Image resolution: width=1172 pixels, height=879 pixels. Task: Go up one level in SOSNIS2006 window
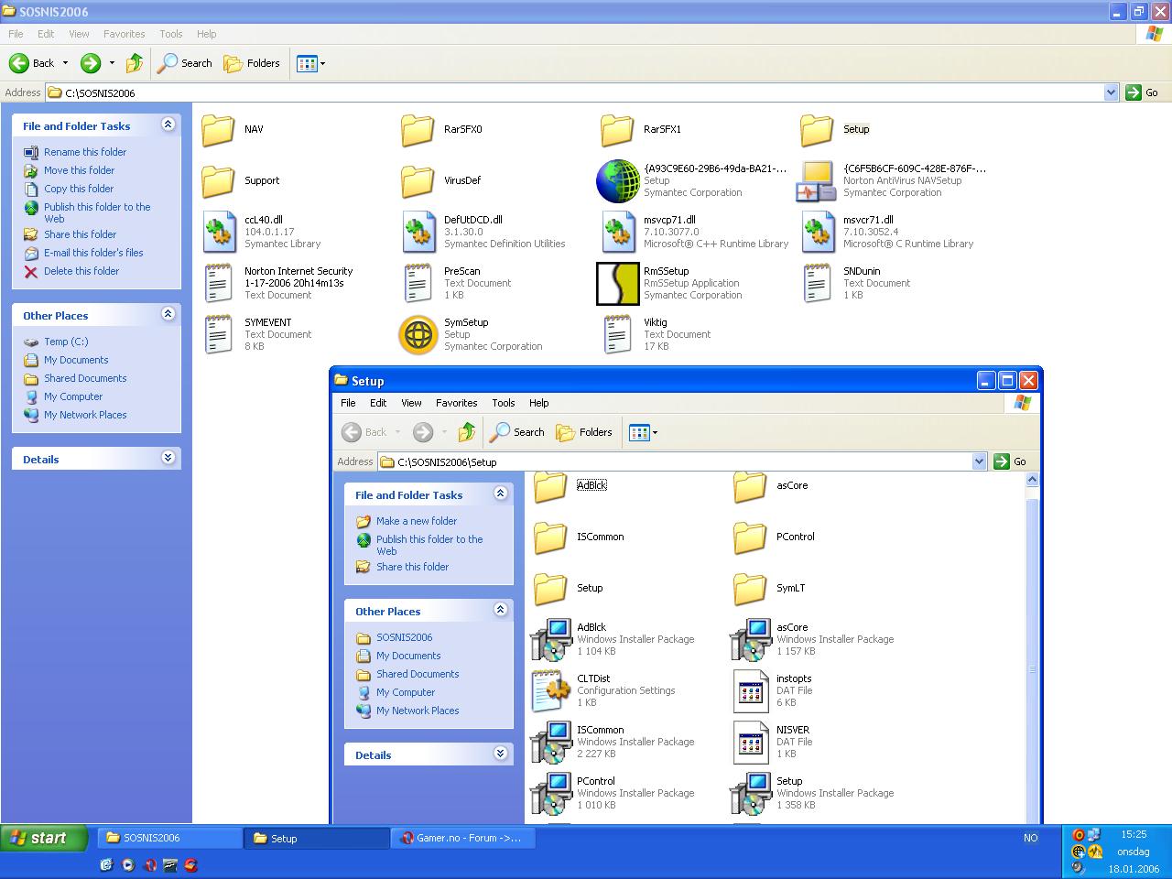point(135,63)
